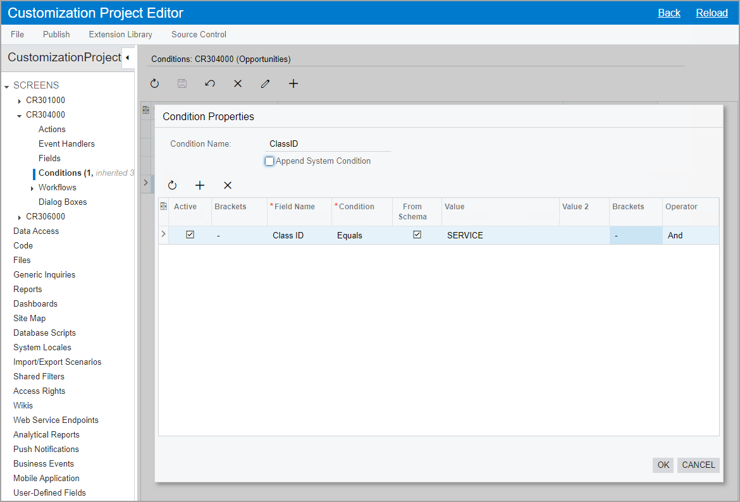This screenshot has width=740, height=502.
Task: Refresh the Condition Properties grid
Action: [172, 185]
